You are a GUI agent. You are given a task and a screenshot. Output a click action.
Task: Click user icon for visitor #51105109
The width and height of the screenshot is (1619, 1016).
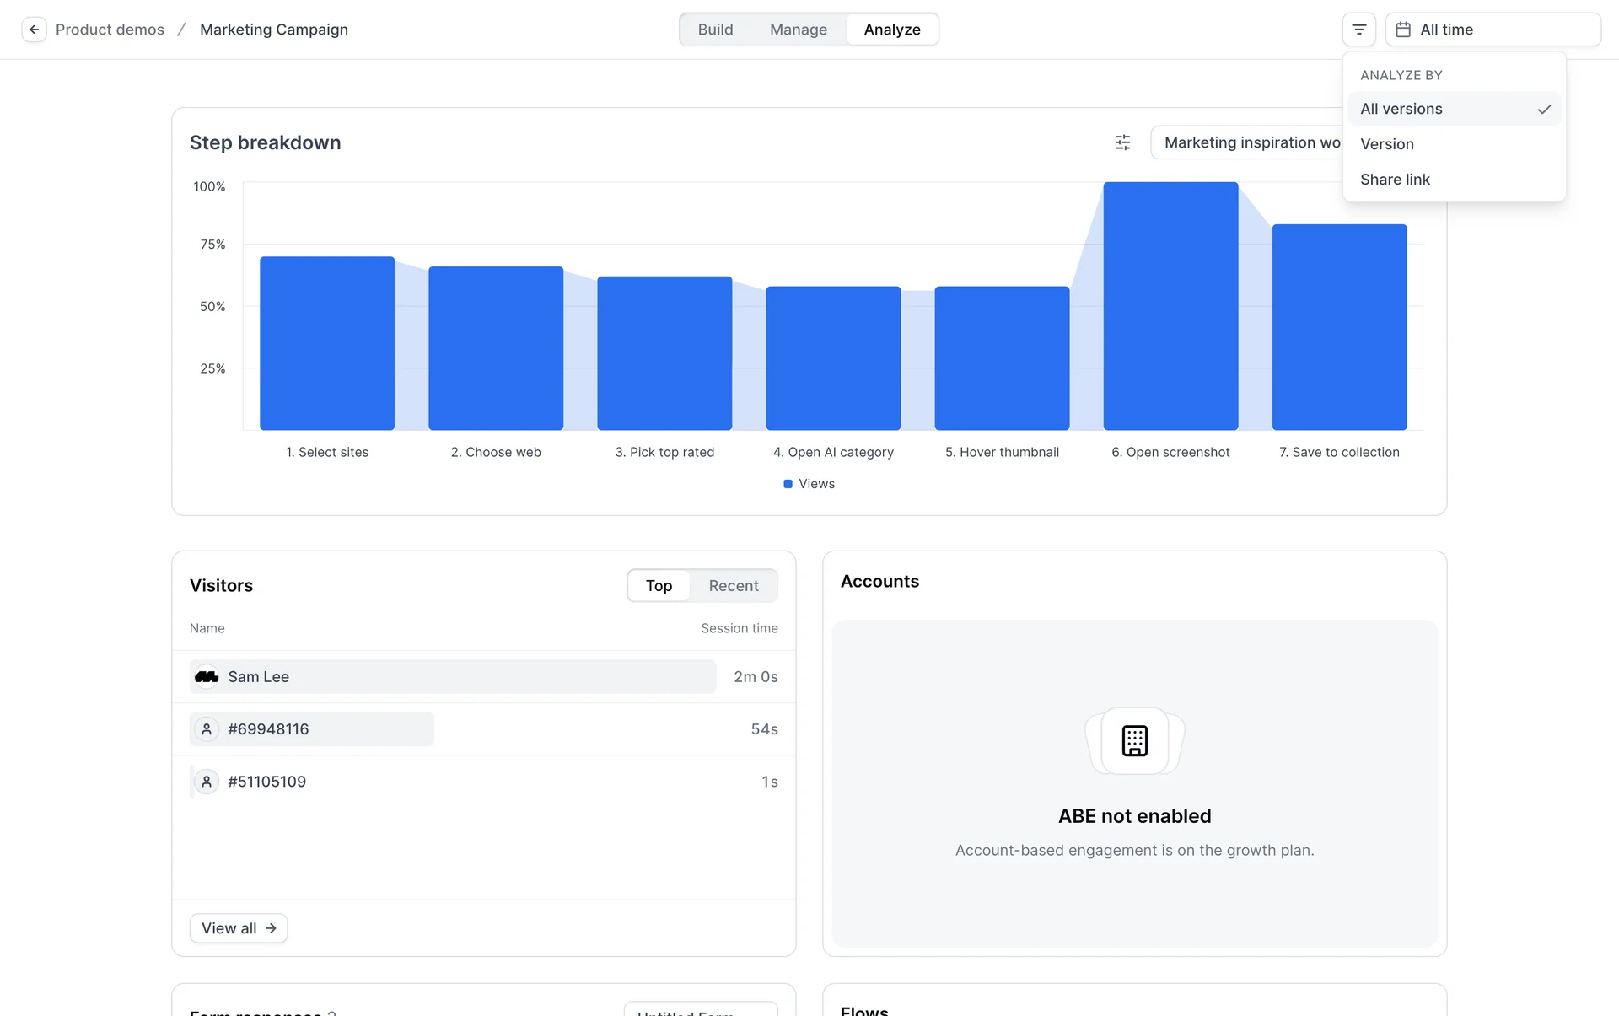[207, 782]
